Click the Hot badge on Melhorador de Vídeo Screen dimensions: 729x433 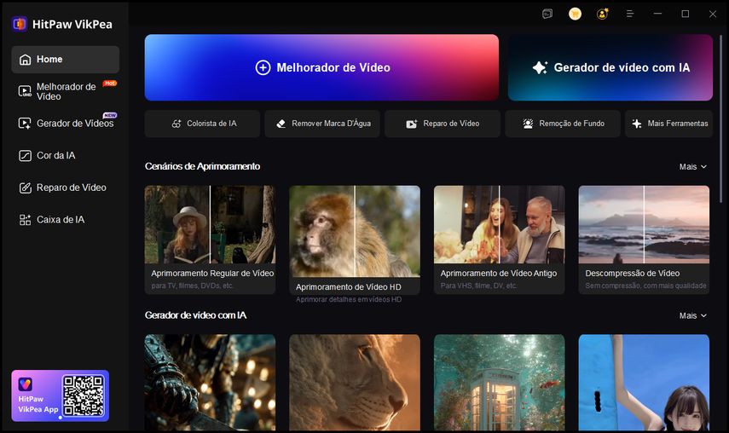pyautogui.click(x=110, y=84)
